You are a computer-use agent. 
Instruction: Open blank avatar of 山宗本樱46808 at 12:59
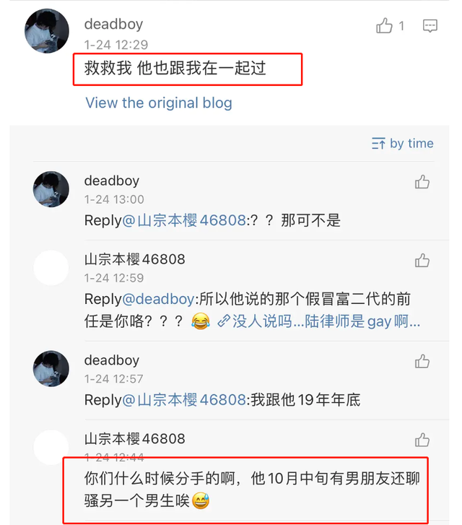point(51,268)
